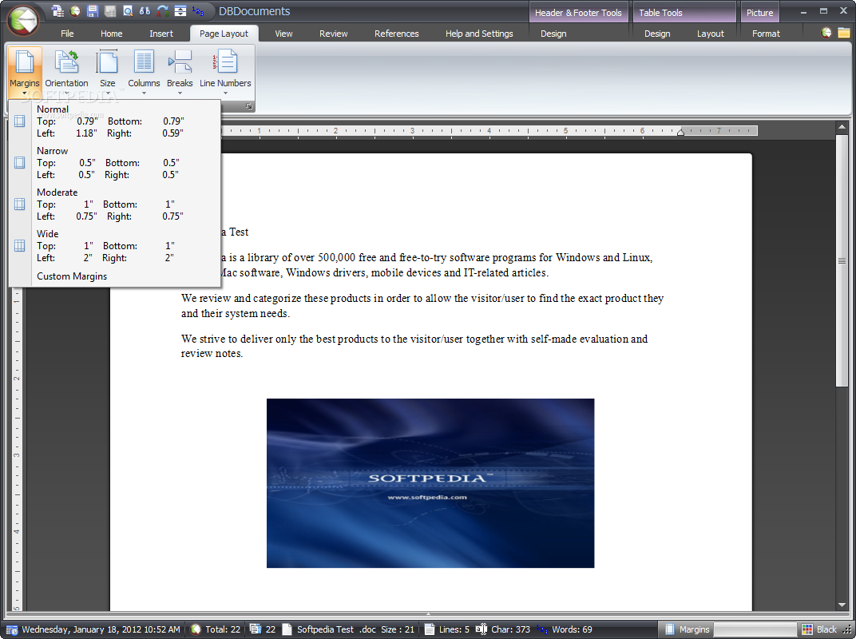Choose Custom Margins option

pyautogui.click(x=72, y=276)
